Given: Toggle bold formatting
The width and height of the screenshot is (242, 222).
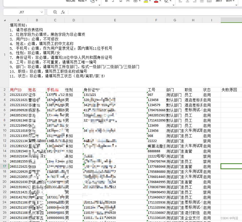Looking at the screenshot, I should [x=106, y=1].
